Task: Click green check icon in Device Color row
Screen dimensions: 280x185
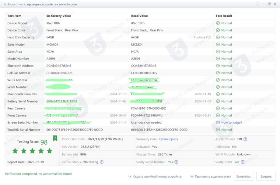Action: pyautogui.click(x=218, y=30)
